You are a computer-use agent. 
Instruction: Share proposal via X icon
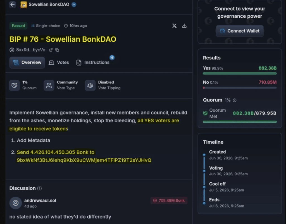point(174,26)
